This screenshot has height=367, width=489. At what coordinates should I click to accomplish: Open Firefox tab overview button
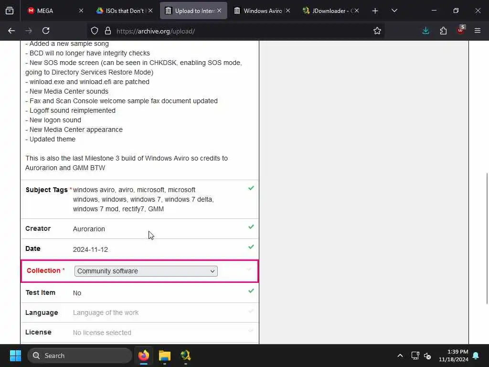[x=10, y=11]
